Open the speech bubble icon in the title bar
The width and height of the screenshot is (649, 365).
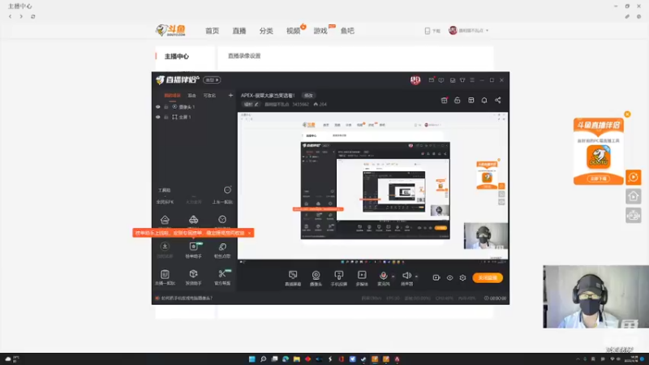[441, 79]
